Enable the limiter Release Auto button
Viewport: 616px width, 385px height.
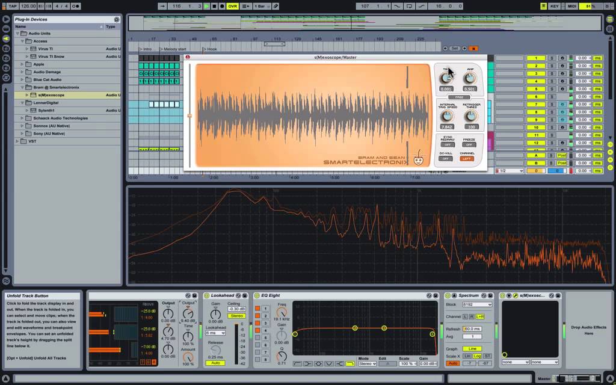[x=215, y=363]
